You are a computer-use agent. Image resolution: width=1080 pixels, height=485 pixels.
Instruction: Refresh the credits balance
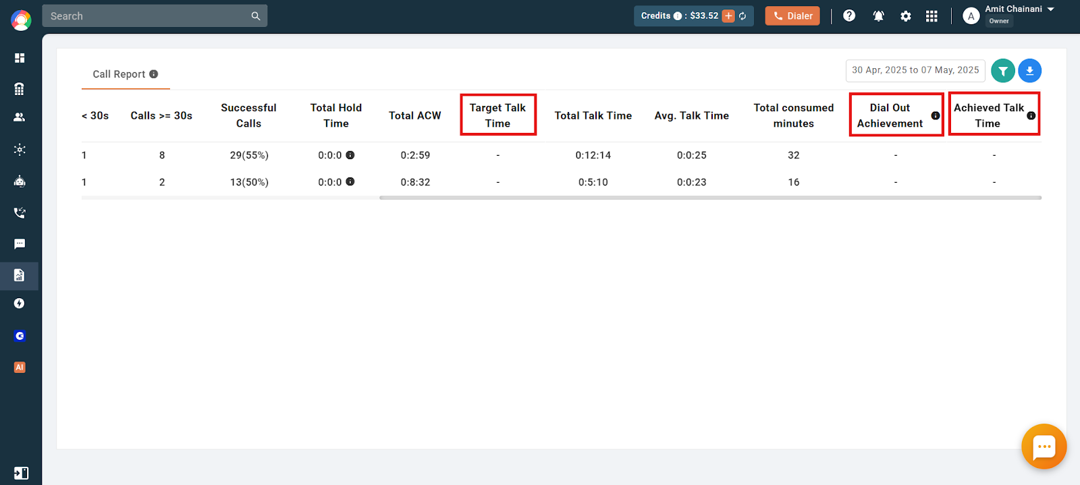pyautogui.click(x=742, y=16)
